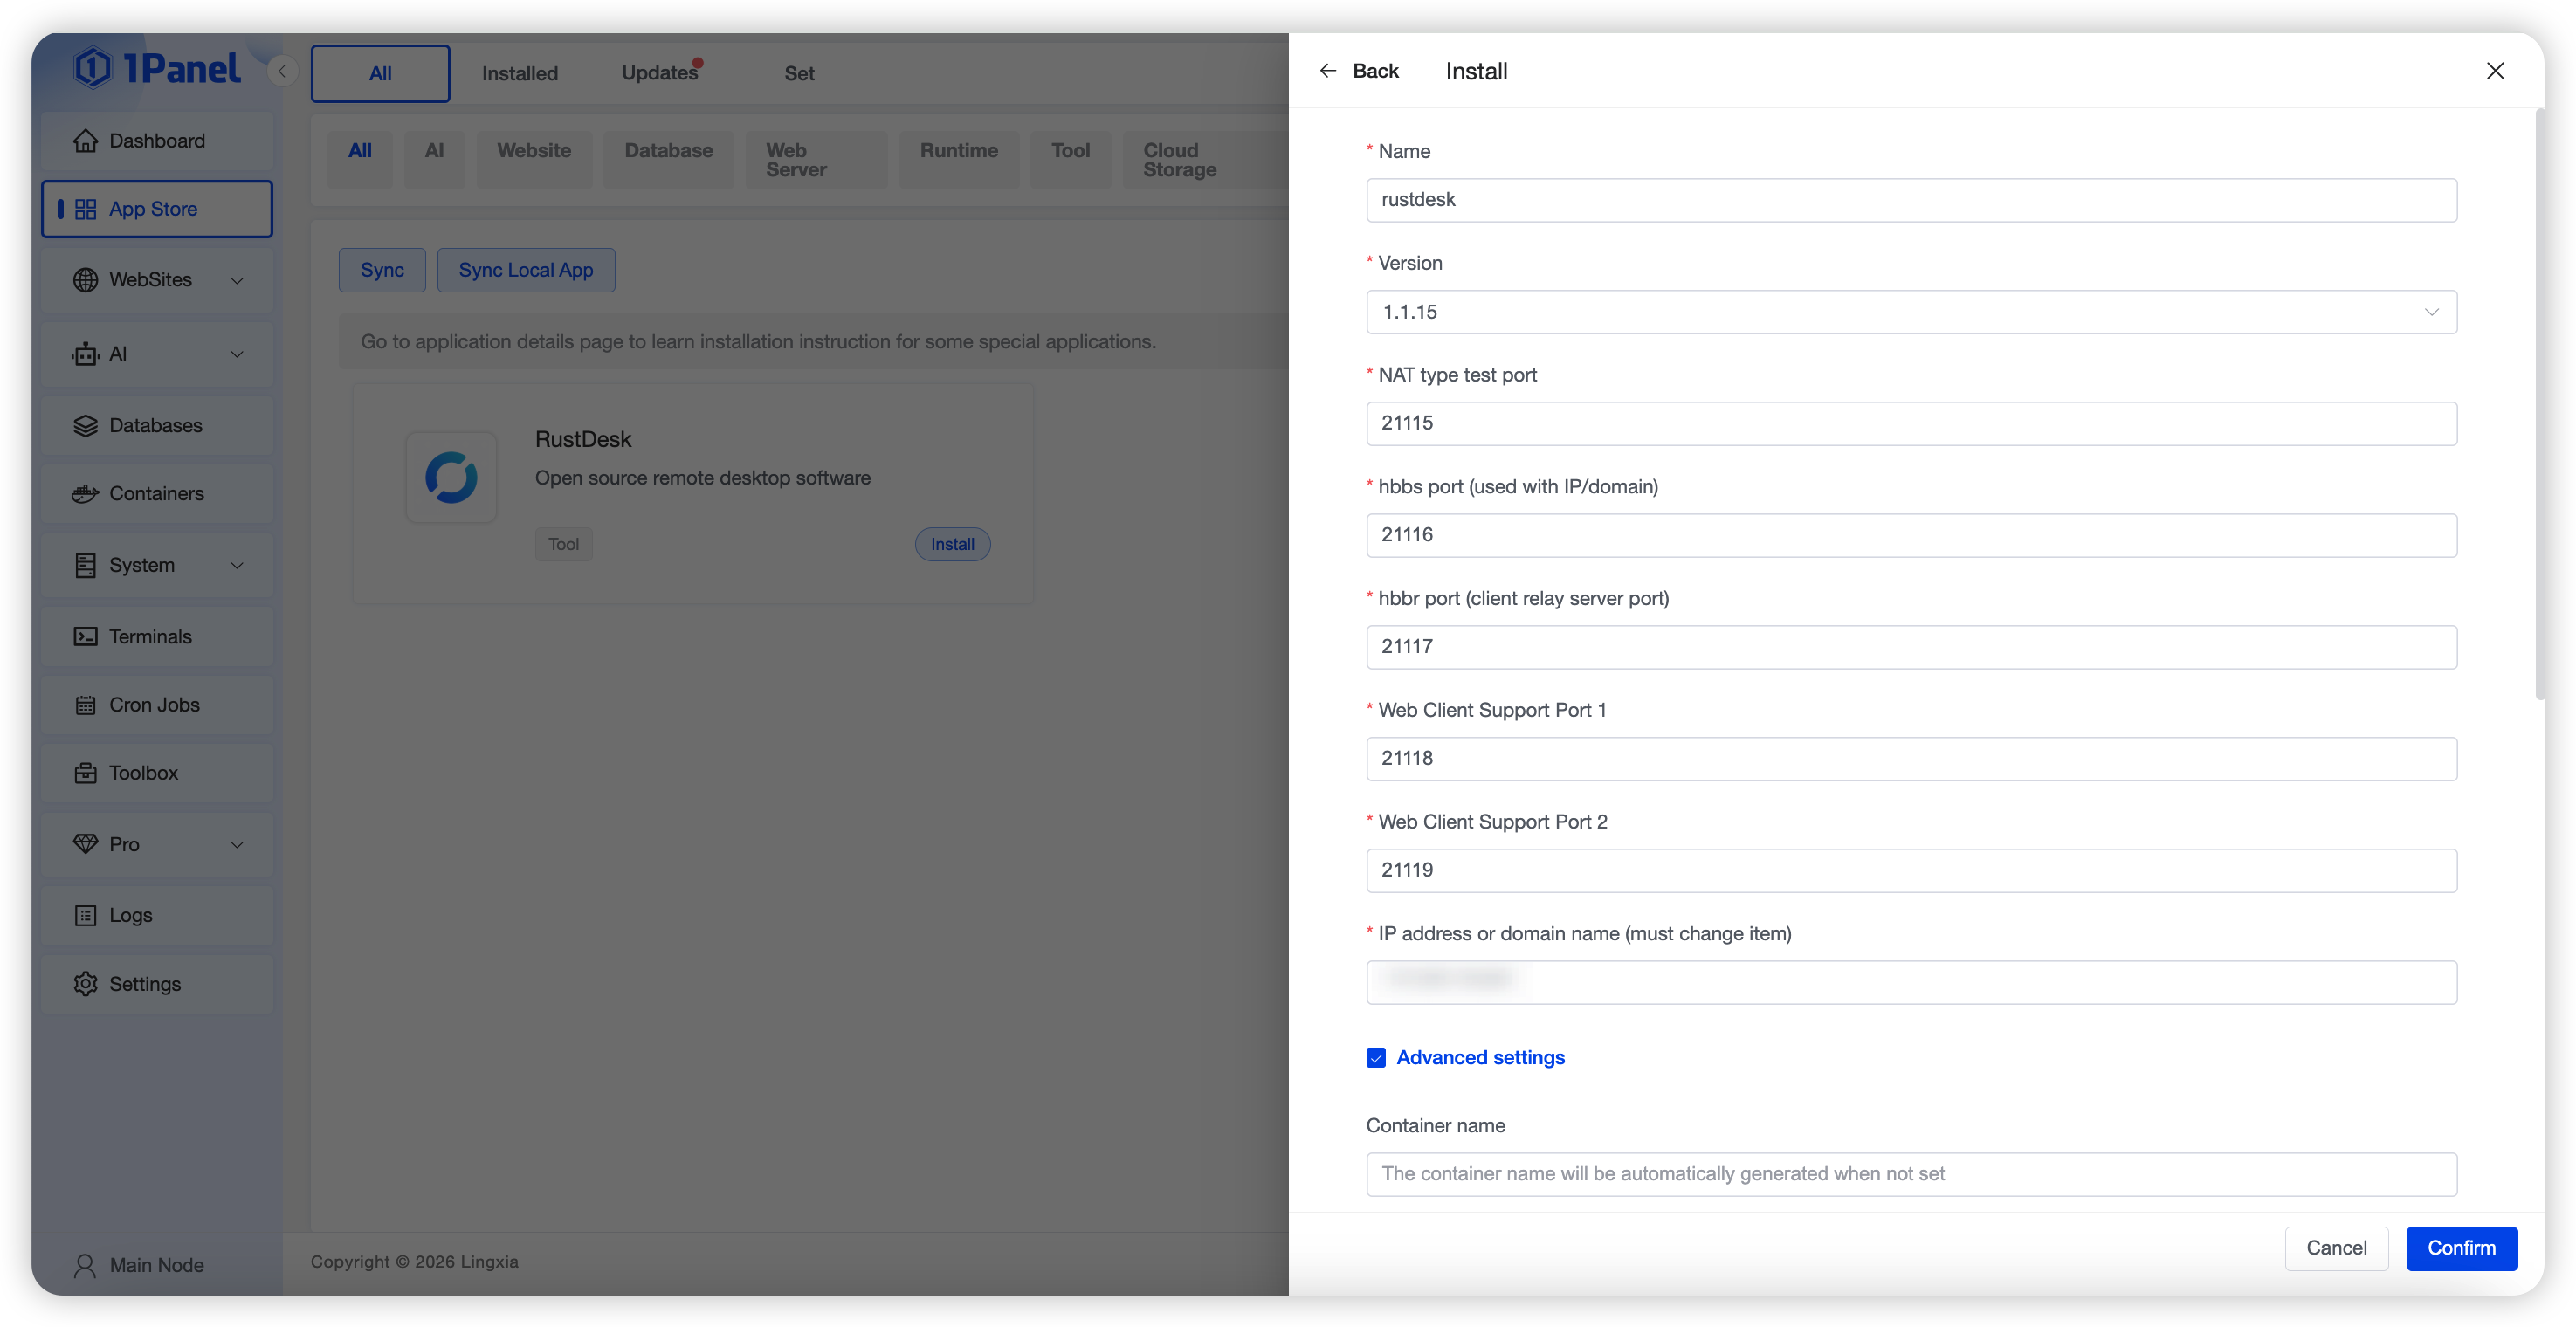Collapse the sidebar with chevron button
The image size is (2576, 1327).
(282, 71)
